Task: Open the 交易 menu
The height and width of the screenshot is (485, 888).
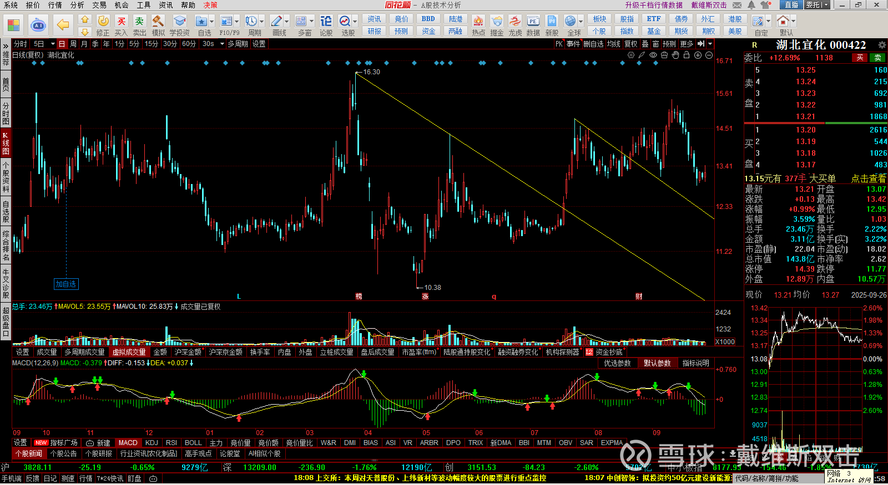Action: click(99, 5)
